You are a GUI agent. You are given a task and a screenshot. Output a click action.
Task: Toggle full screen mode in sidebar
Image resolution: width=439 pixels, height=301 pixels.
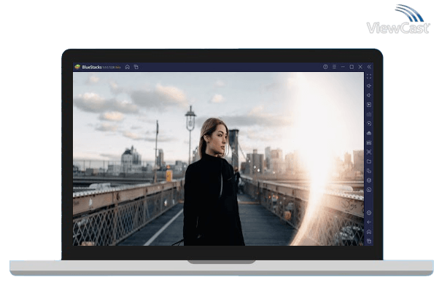tap(369, 76)
